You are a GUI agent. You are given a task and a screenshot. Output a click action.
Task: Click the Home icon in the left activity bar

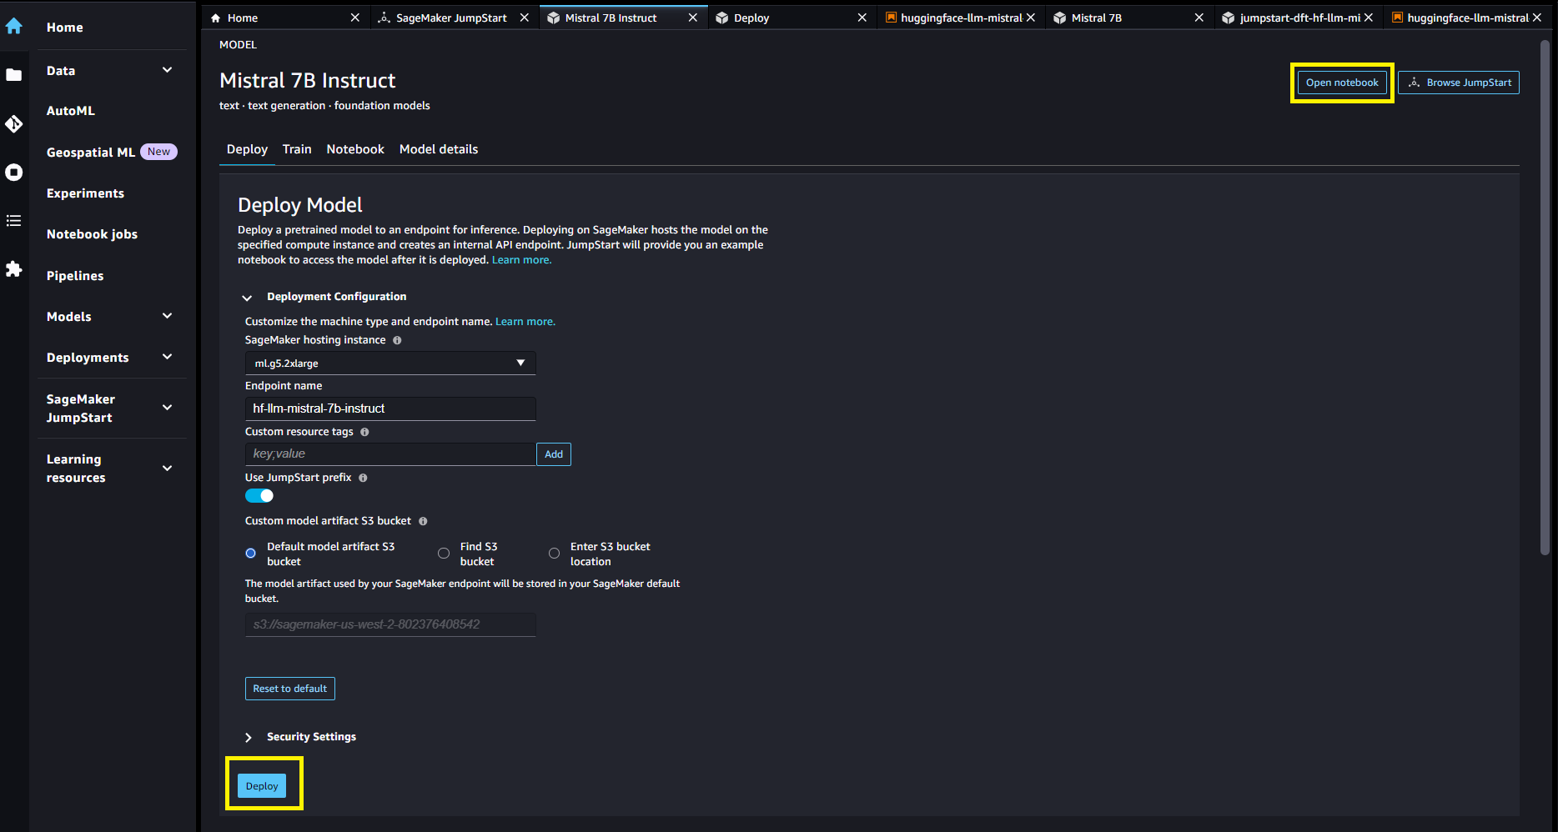point(14,27)
